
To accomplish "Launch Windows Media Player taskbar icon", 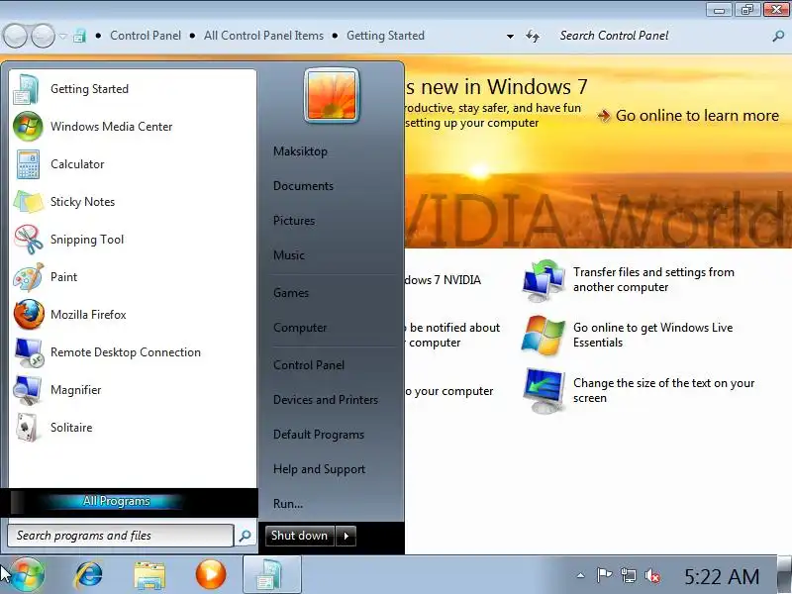I will 211,575.
